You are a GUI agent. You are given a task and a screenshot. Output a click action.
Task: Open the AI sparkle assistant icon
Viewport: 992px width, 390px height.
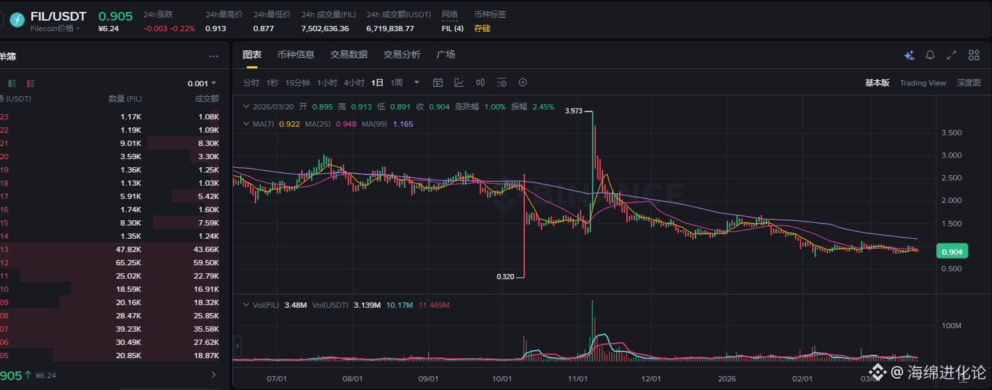(909, 56)
